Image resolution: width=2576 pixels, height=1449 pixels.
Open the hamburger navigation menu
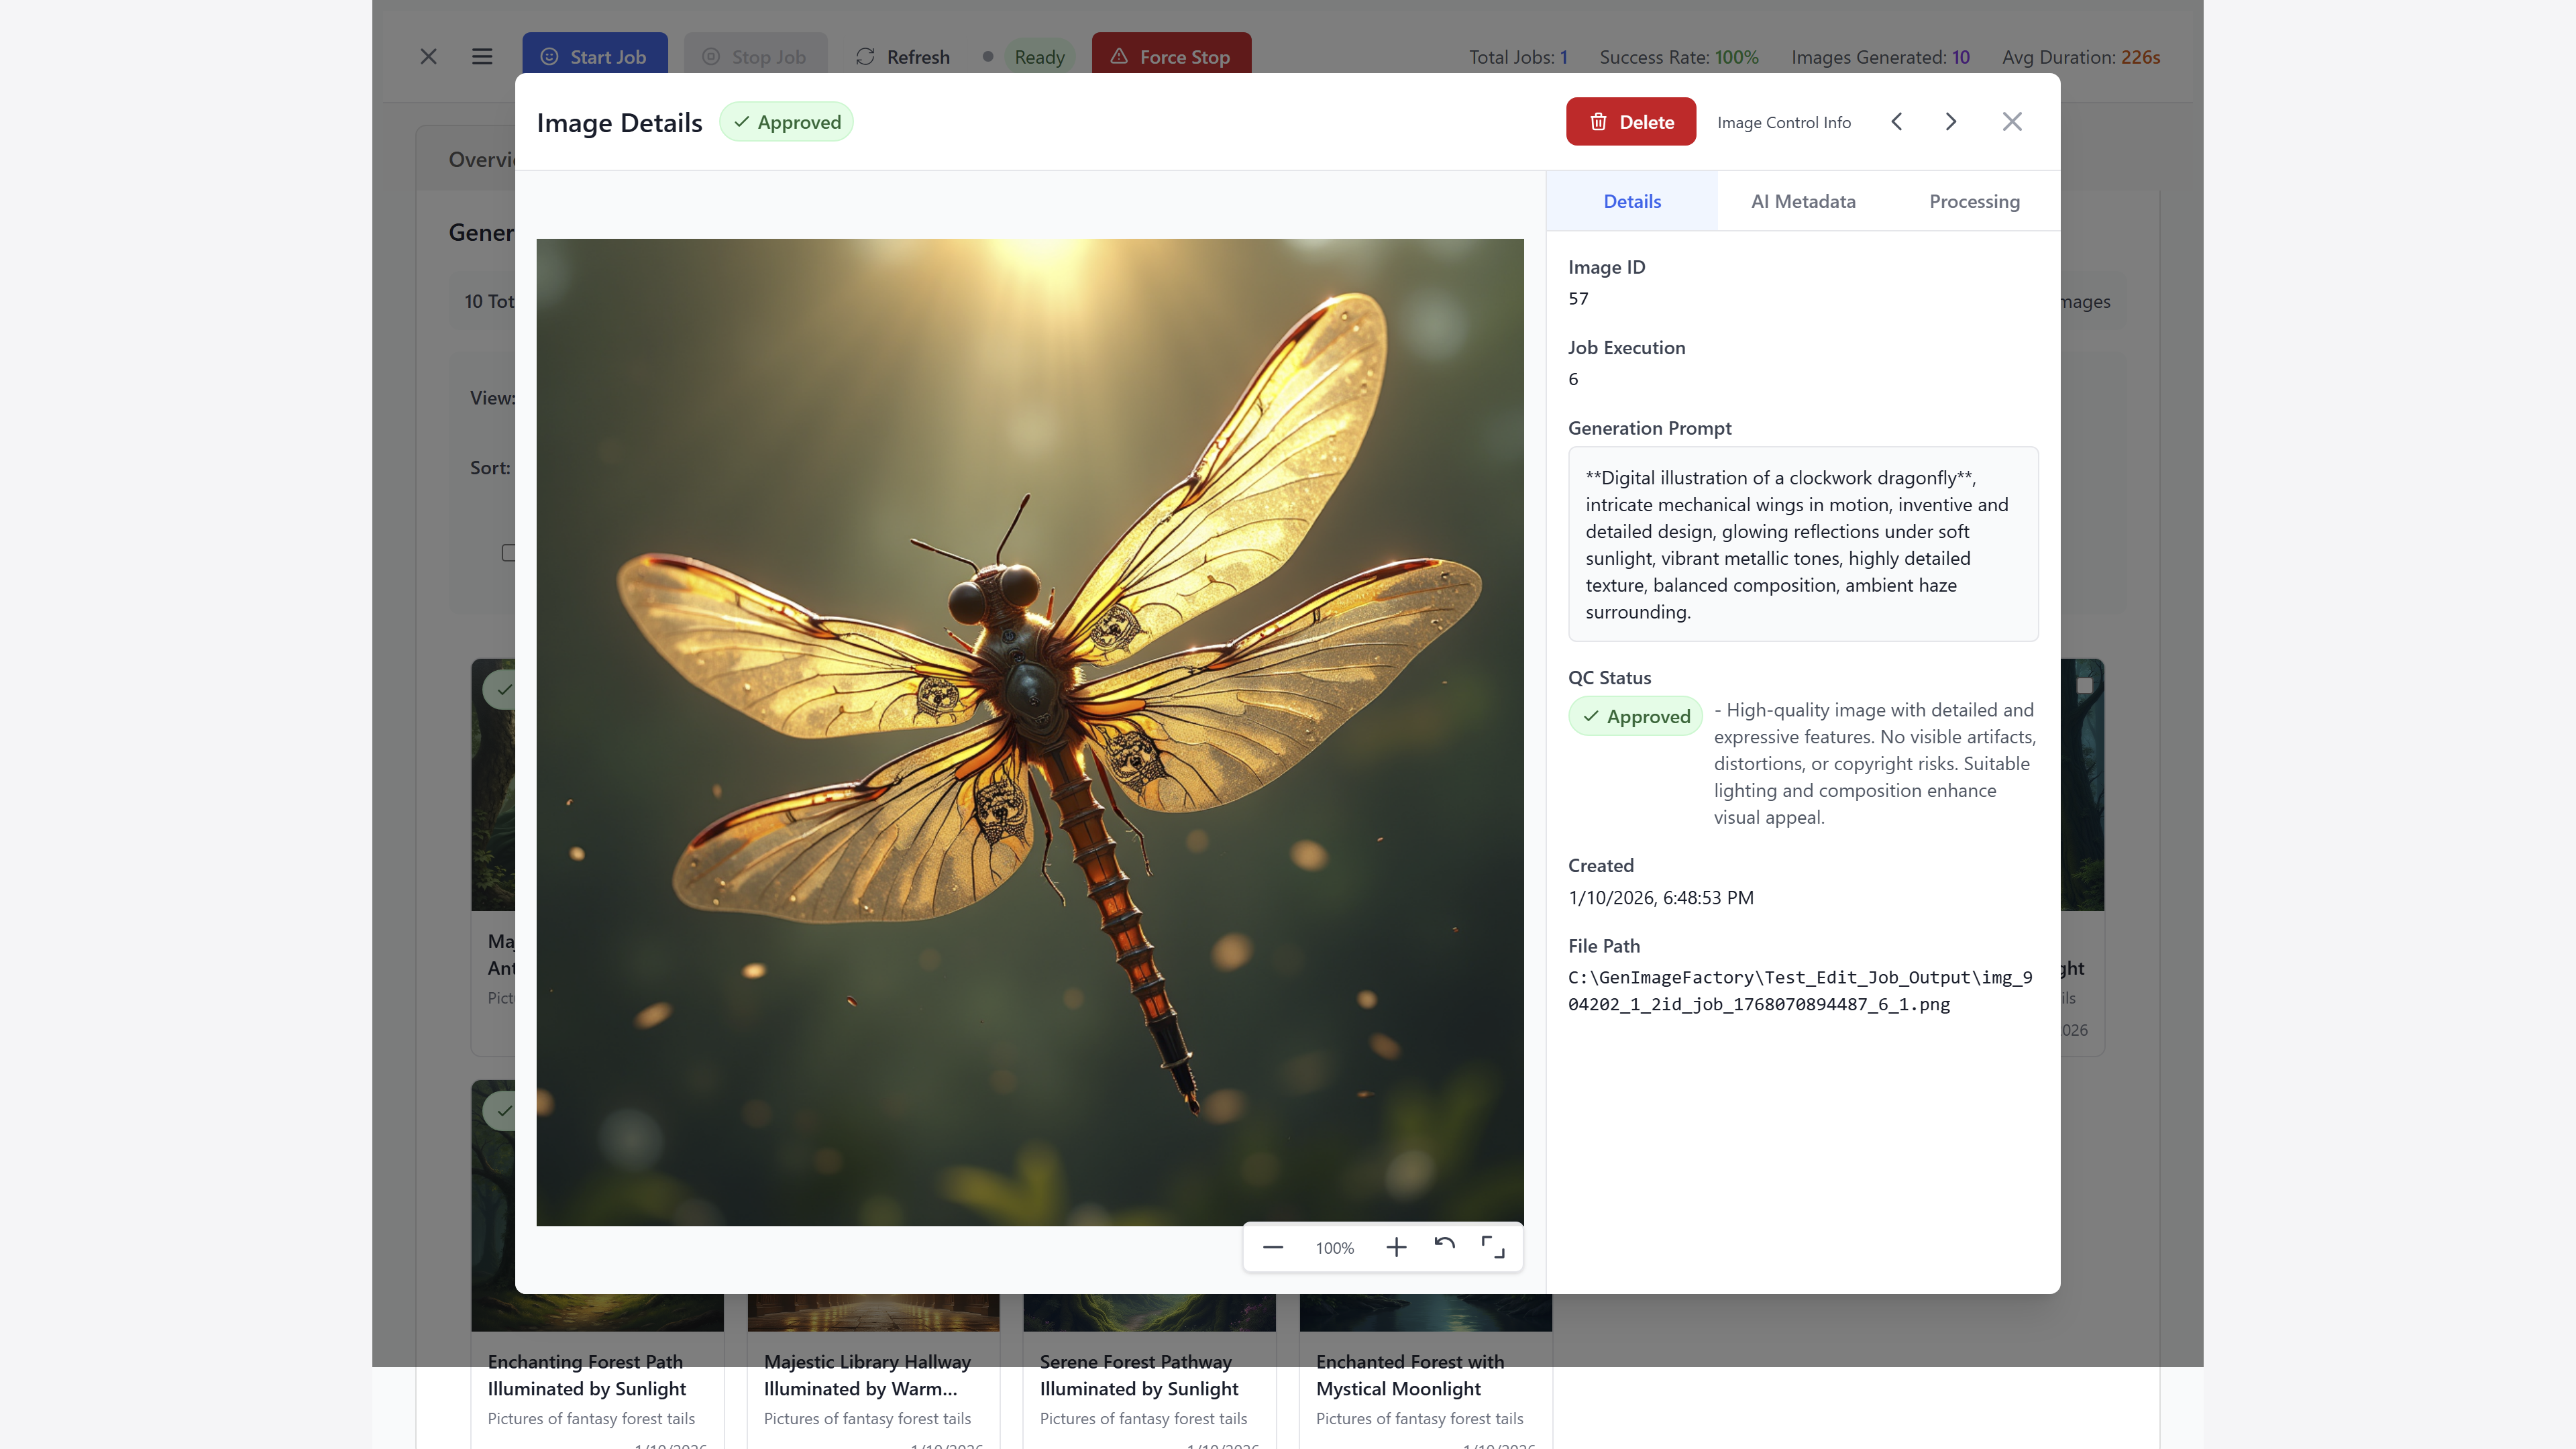482,57
